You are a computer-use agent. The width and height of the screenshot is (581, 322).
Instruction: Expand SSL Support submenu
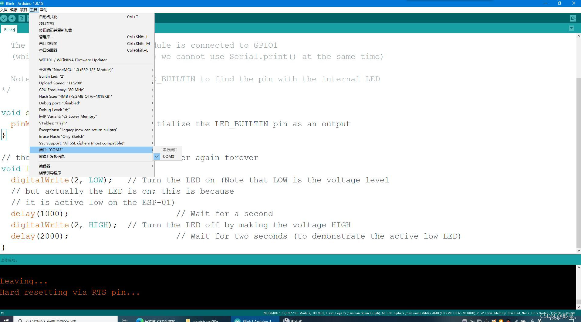pyautogui.click(x=92, y=143)
